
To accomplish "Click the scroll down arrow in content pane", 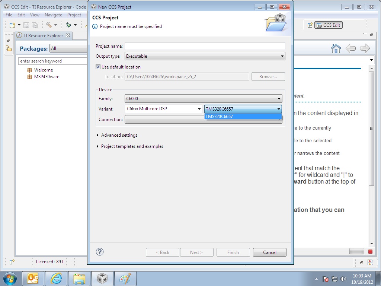I will pos(372,244).
